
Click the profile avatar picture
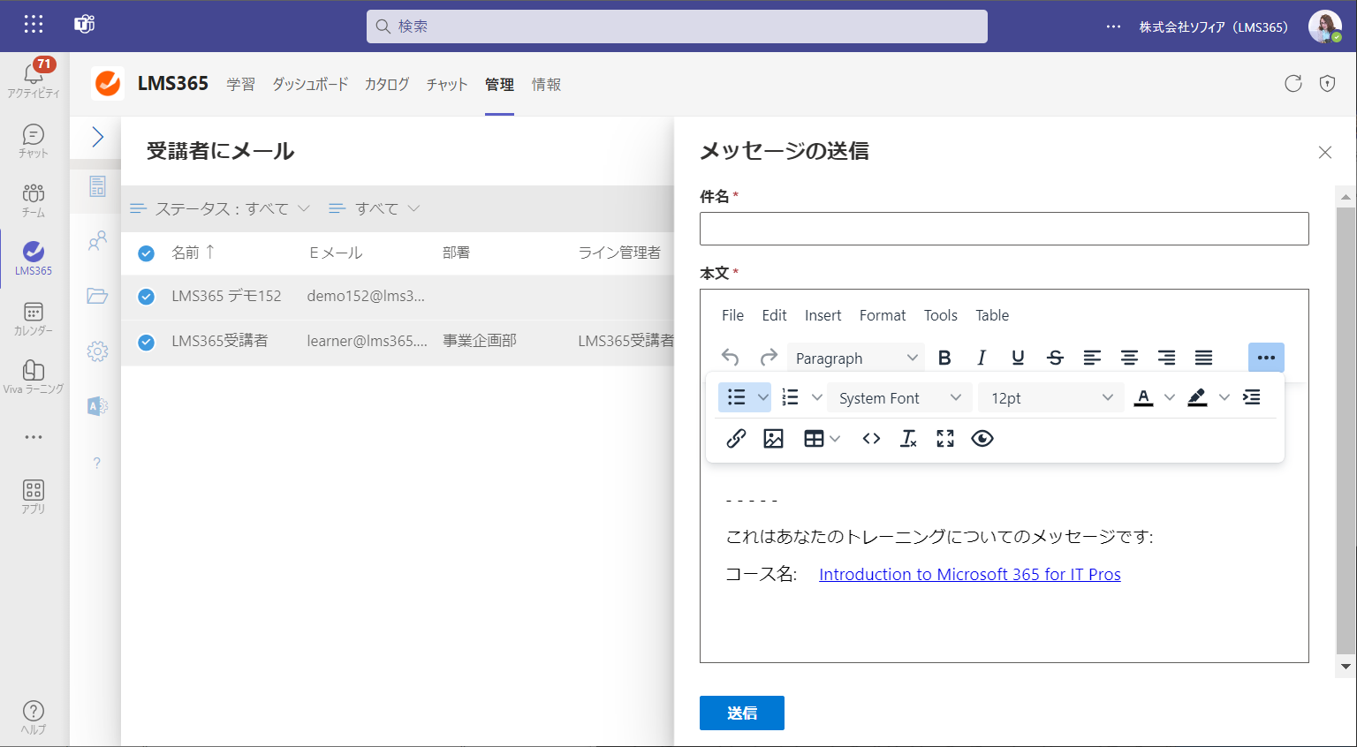pos(1324,26)
